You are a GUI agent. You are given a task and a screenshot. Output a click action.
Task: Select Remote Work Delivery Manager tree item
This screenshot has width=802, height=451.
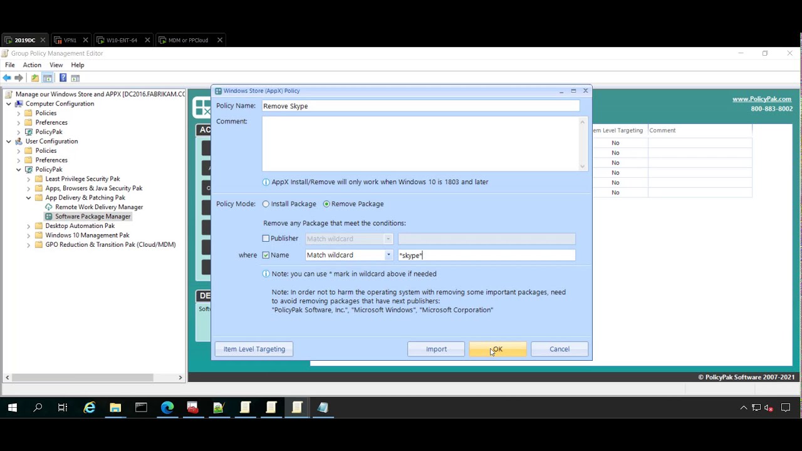coord(99,207)
